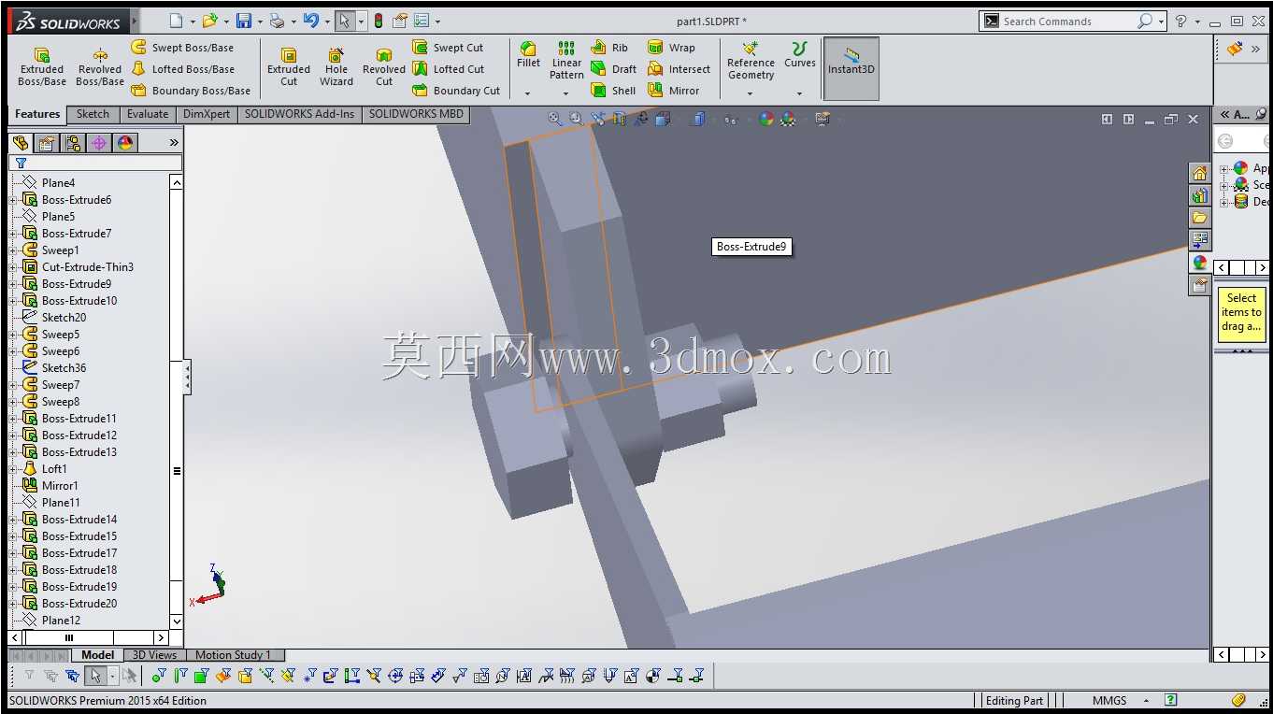1273x714 pixels.
Task: Click the Rib feature tool
Action: (x=609, y=48)
